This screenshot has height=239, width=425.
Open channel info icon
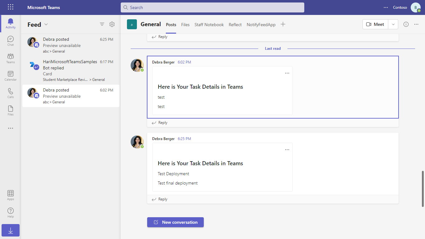[406, 24]
